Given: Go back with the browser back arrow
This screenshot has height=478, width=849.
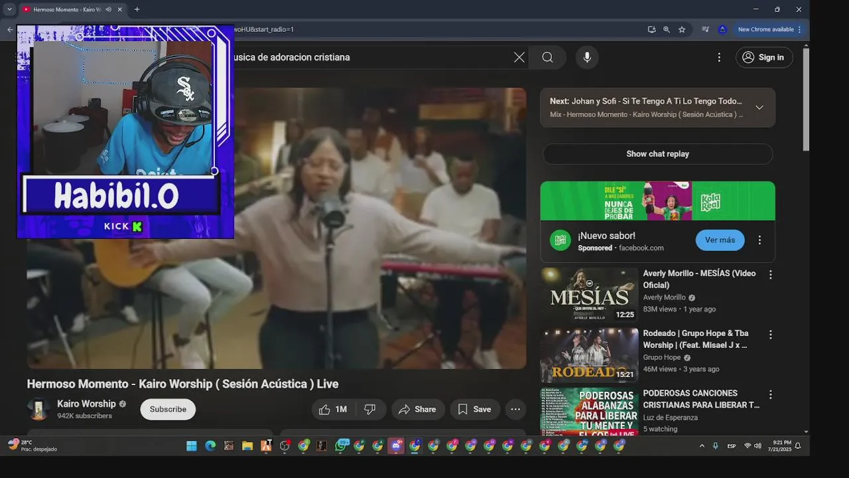Looking at the screenshot, I should 10,29.
